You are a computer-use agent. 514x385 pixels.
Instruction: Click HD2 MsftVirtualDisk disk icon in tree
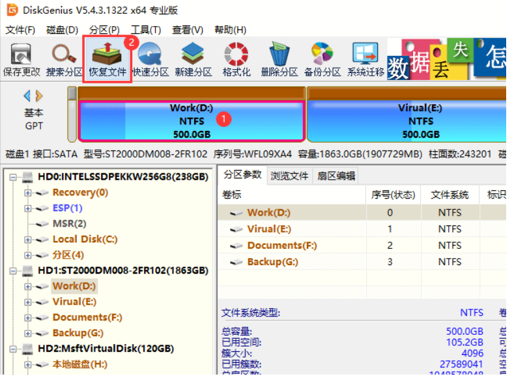pyautogui.click(x=27, y=349)
